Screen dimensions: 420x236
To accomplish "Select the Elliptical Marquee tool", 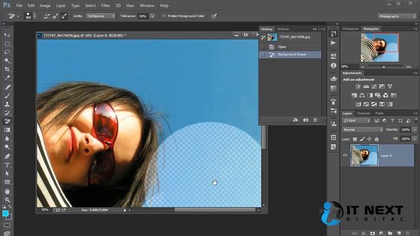I will point(7,44).
